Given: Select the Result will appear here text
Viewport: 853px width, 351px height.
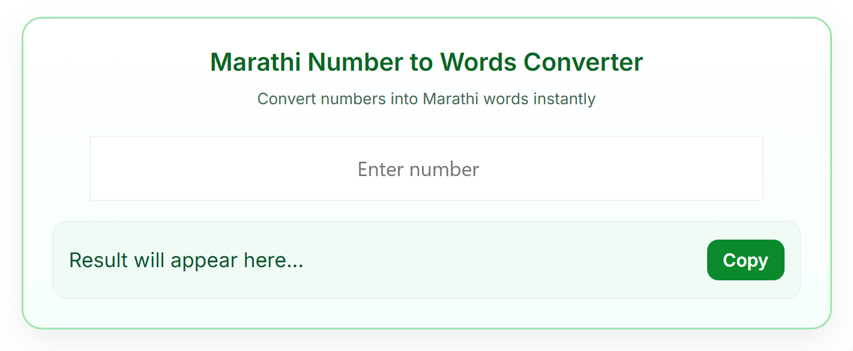Looking at the screenshot, I should tap(186, 260).
